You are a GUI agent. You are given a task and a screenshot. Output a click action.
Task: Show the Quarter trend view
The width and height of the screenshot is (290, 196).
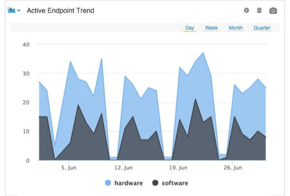(262, 28)
